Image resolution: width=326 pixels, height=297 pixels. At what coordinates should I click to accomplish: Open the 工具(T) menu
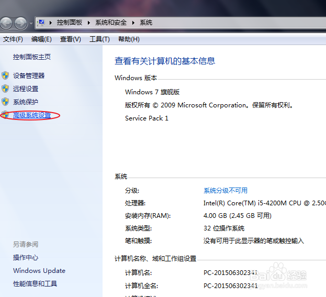99,39
